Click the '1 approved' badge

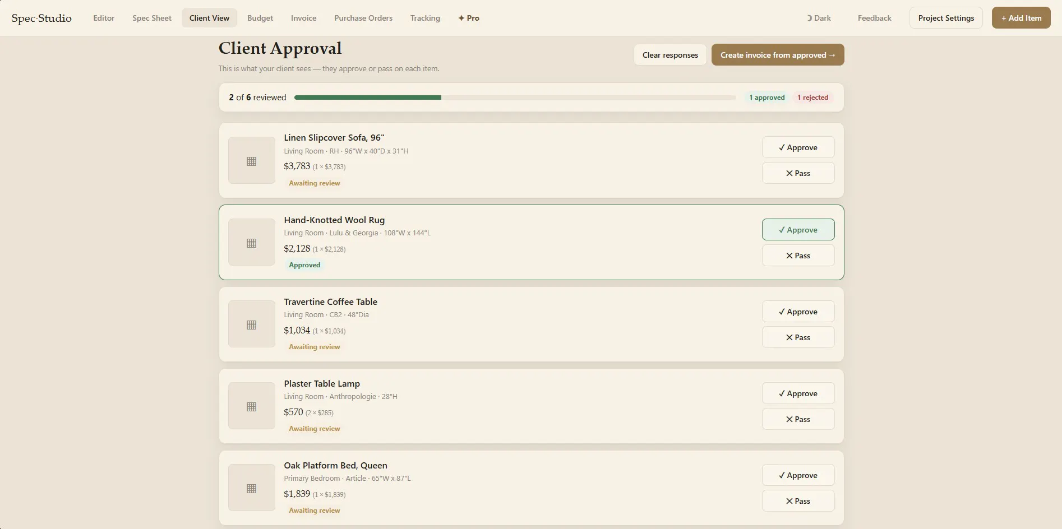[x=767, y=98]
